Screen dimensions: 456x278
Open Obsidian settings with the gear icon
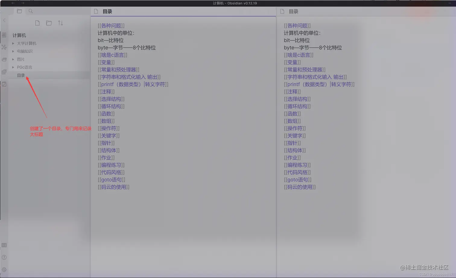click(x=4, y=269)
